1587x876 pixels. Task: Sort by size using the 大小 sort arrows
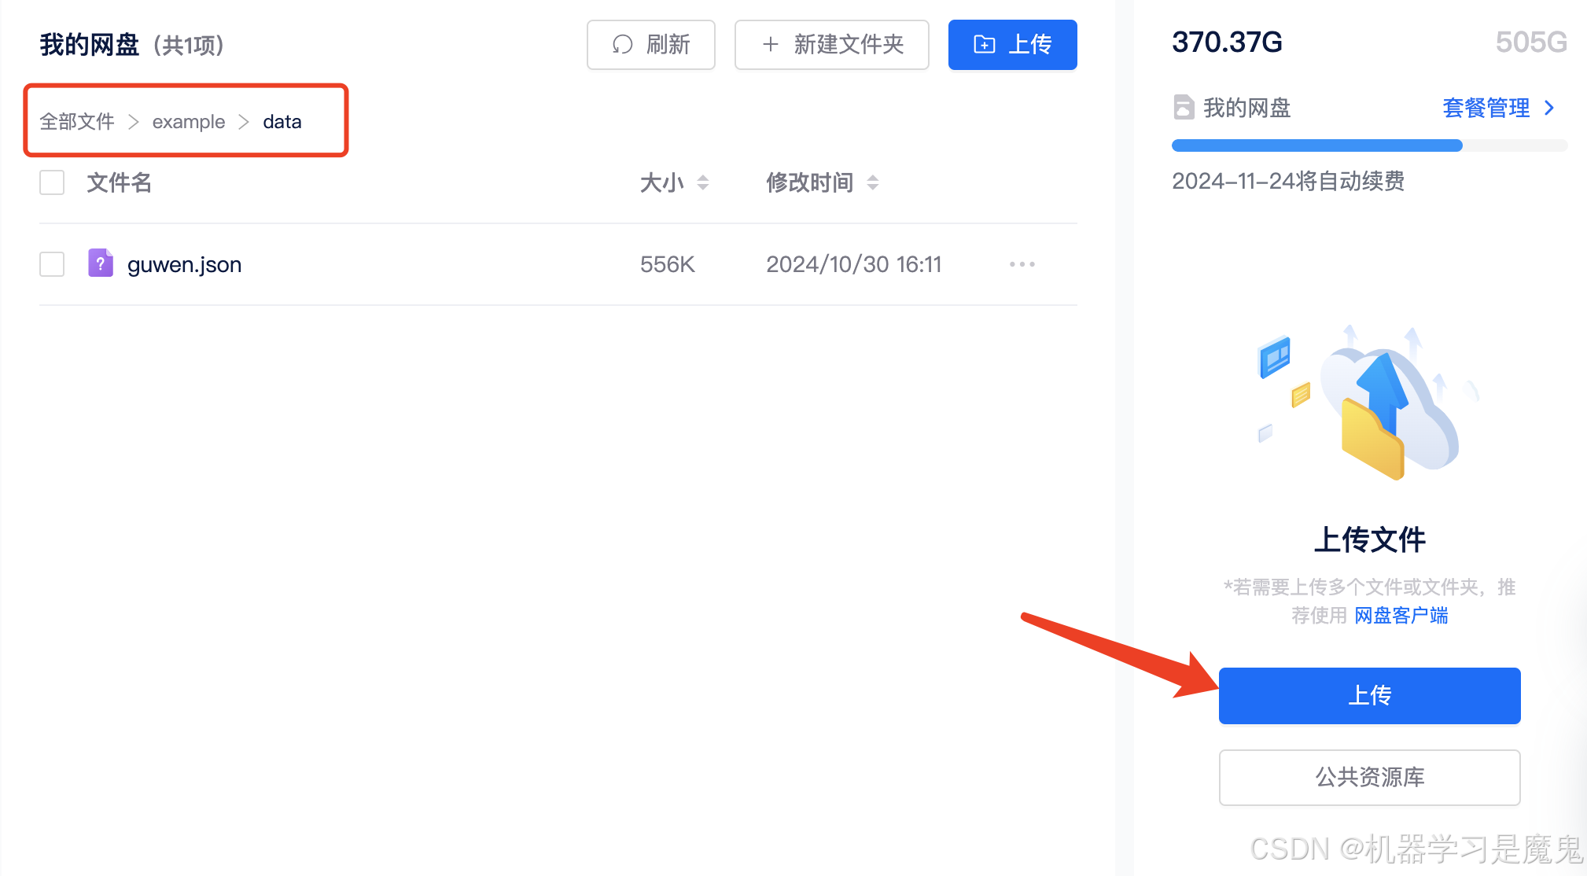point(703,182)
